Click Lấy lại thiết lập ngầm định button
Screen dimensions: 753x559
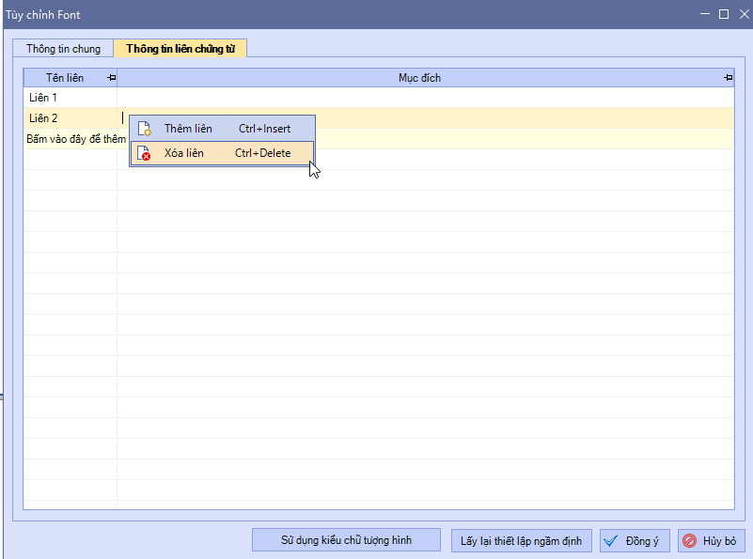click(521, 540)
